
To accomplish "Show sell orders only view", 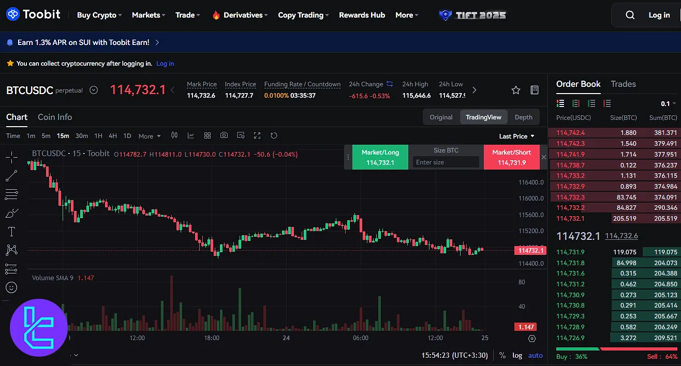I will tap(608, 103).
